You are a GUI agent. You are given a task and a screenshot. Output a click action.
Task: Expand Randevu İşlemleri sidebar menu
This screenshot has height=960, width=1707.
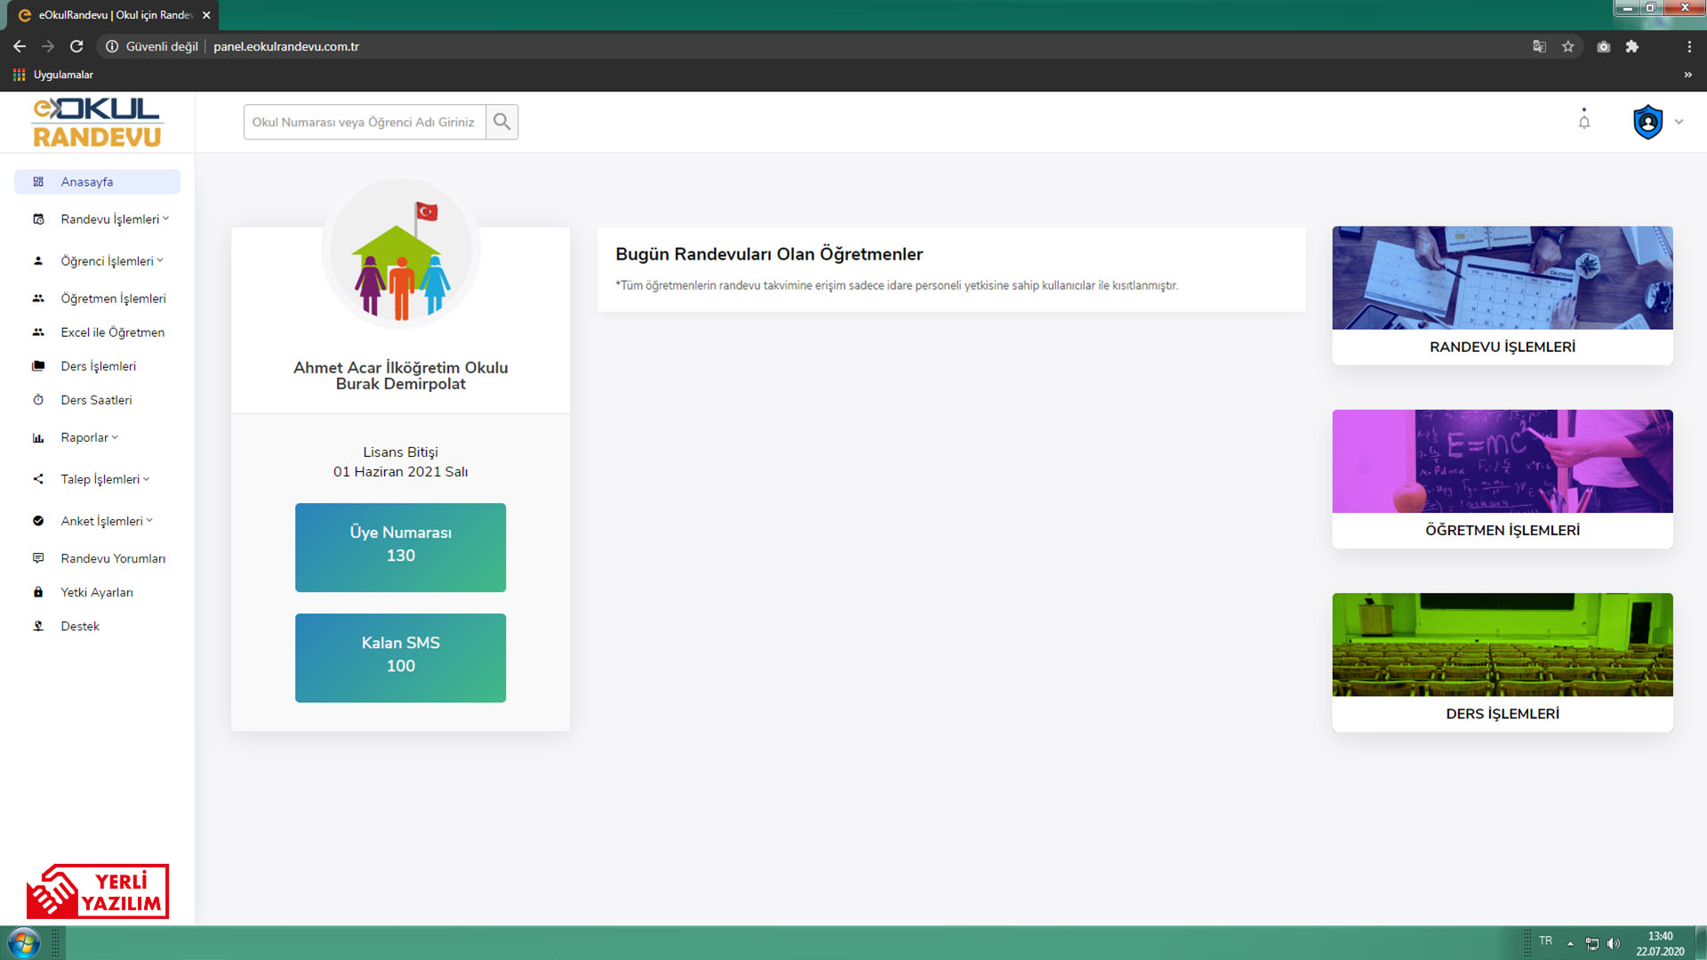click(114, 219)
